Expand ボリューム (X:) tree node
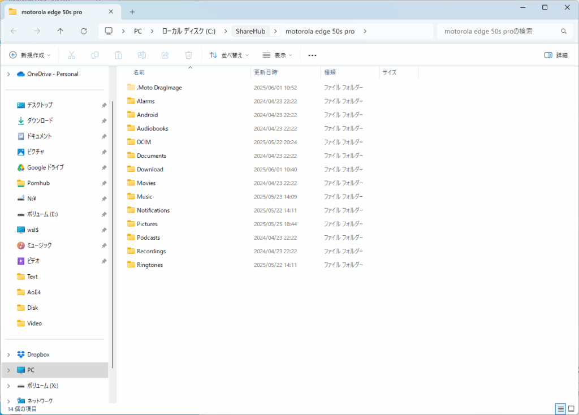This screenshot has height=415, width=579. pos(8,386)
